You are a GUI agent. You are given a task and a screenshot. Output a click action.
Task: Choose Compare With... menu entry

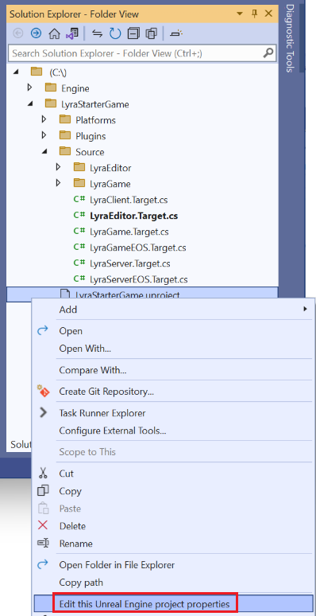173,370
